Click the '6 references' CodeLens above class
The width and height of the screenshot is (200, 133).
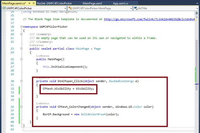pyautogui.click(x=37, y=45)
